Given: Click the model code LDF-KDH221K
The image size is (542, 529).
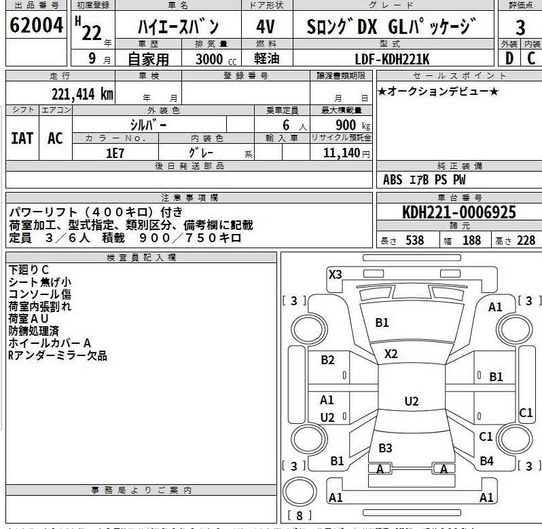Looking at the screenshot, I should (x=392, y=60).
